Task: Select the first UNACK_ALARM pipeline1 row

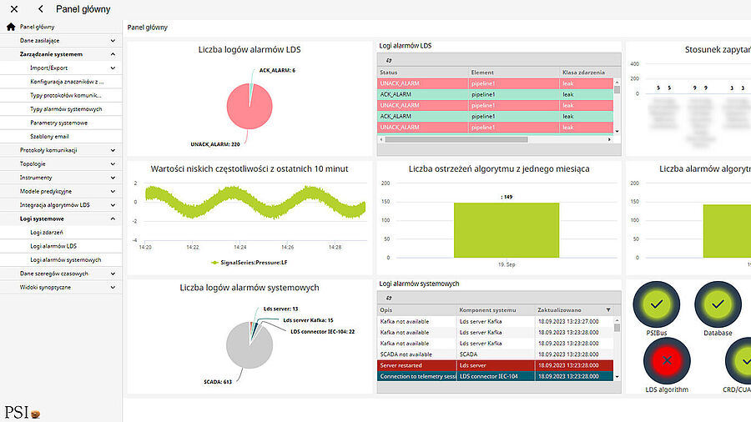Action: click(x=495, y=83)
